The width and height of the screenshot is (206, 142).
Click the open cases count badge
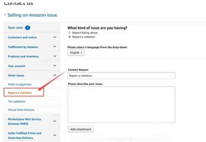28,28
